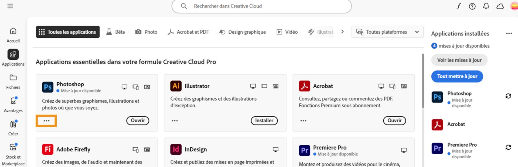
Task: Click the fonts icon in header
Action: pyautogui.click(x=459, y=6)
